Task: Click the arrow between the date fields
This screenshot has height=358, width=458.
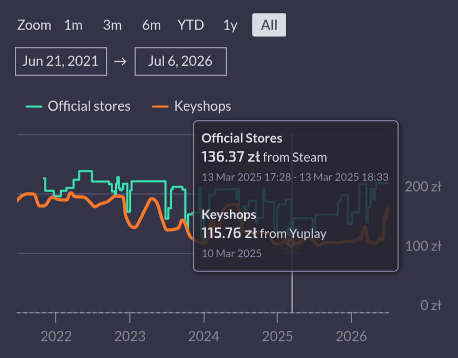Action: point(120,62)
